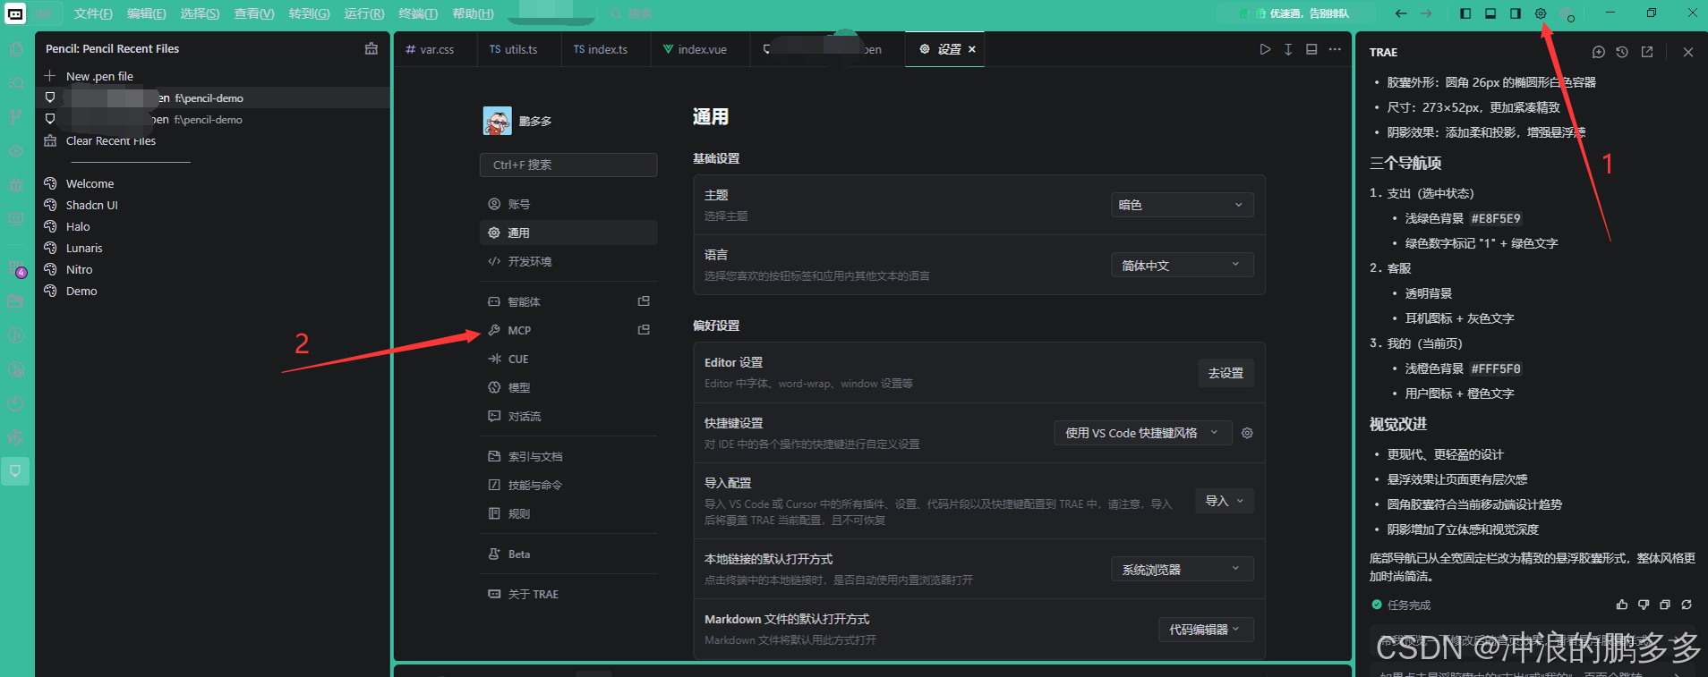Viewport: 1708px width, 677px height.
Task: Thumbs down the TRAE response
Action: [1644, 605]
